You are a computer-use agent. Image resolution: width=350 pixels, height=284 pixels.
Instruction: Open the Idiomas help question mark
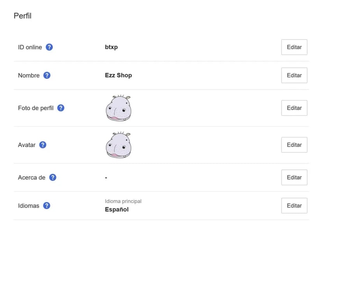click(x=46, y=205)
